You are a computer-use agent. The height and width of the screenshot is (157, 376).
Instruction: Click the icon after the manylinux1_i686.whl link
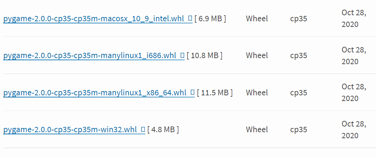click(x=182, y=55)
